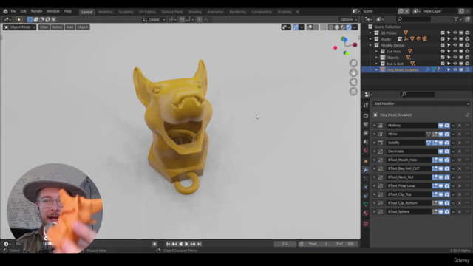473x266 pixels.
Task: Expand the Multires modifier panel
Action: 375,126
